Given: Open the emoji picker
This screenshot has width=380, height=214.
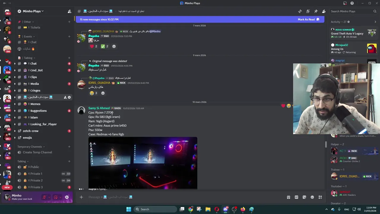Looking at the screenshot, I should click(x=312, y=197).
